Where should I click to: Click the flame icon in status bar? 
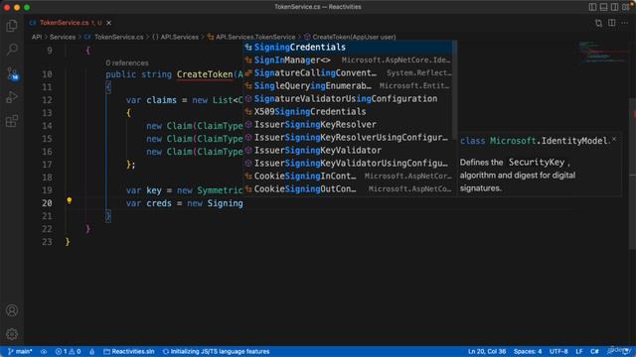pos(92,351)
